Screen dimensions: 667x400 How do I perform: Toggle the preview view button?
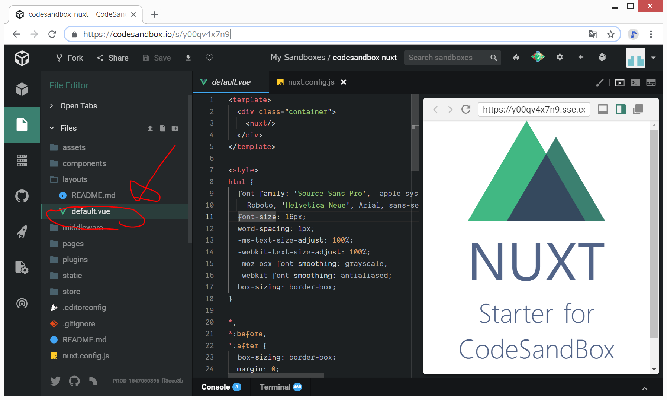click(x=619, y=82)
